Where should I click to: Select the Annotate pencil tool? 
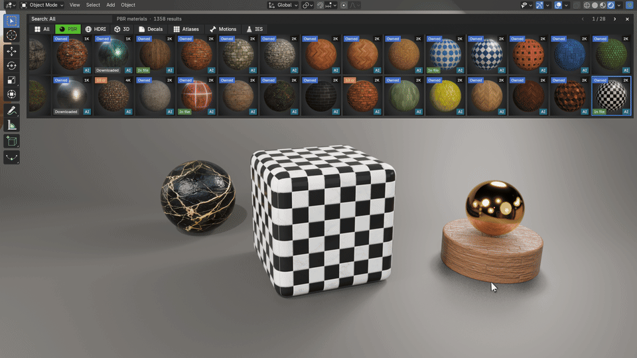[11, 111]
